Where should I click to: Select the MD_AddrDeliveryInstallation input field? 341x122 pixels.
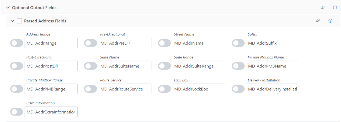click(272, 89)
